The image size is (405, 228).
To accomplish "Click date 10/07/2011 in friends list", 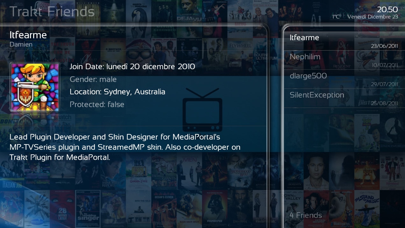I will (385, 65).
